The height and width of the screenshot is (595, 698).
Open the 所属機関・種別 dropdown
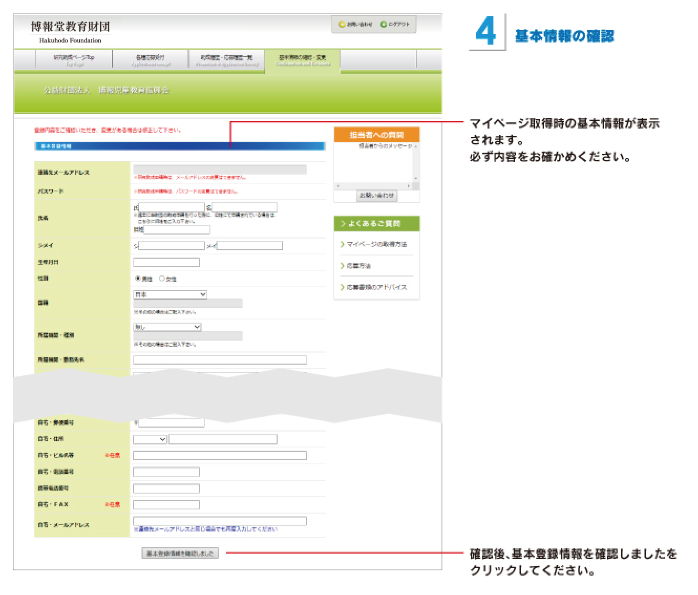[167, 327]
